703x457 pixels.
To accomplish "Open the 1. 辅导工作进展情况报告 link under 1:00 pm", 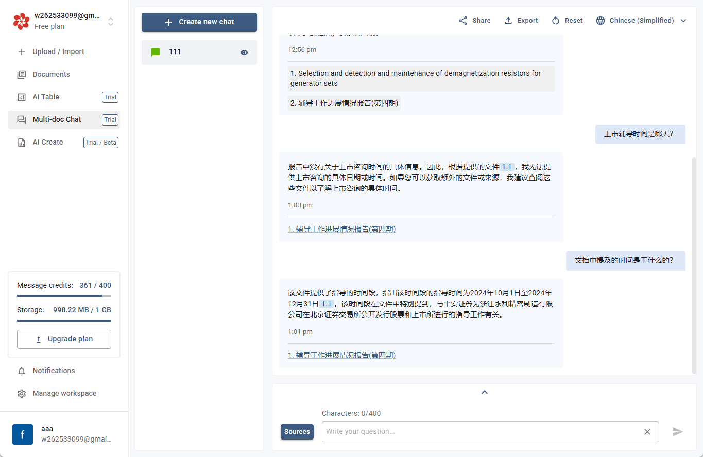I will click(x=341, y=229).
